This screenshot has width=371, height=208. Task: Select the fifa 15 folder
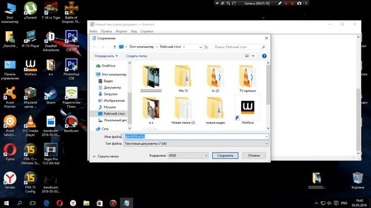(183, 79)
